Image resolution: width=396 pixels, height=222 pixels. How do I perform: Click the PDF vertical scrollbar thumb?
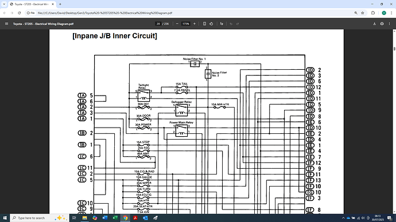click(x=394, y=48)
